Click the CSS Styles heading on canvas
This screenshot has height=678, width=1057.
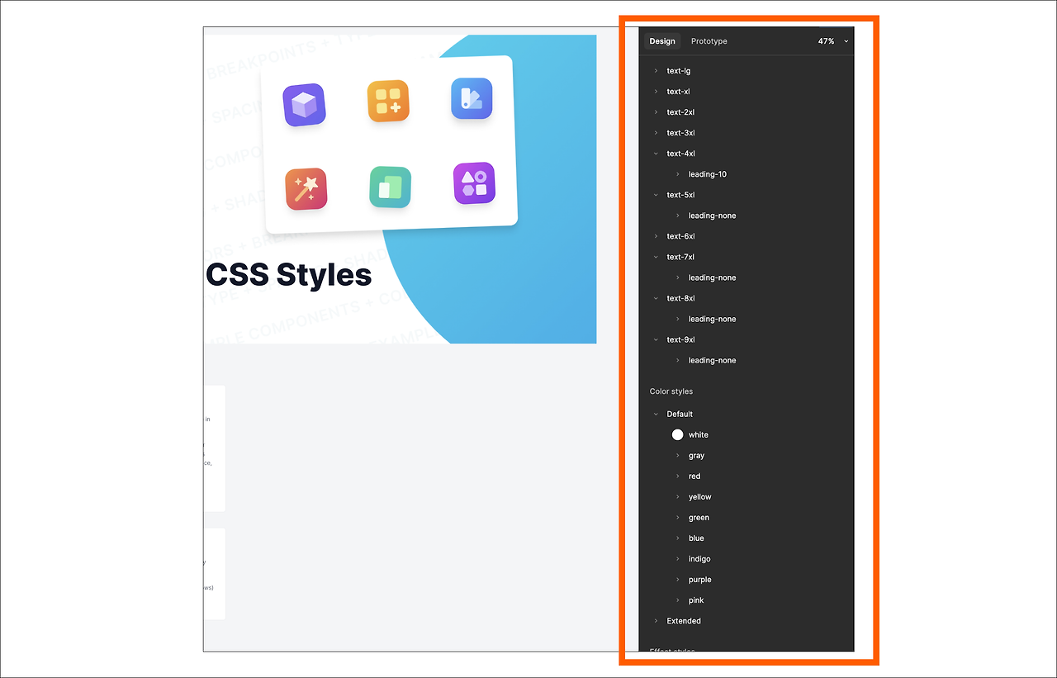(x=288, y=275)
